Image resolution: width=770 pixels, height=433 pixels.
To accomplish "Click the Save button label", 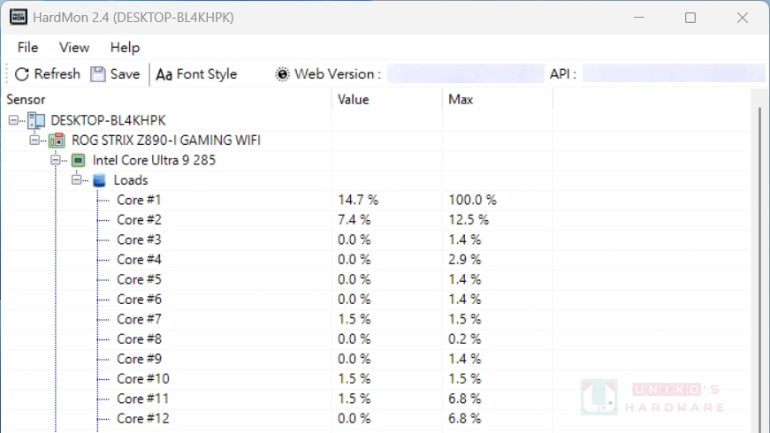I will click(x=125, y=74).
